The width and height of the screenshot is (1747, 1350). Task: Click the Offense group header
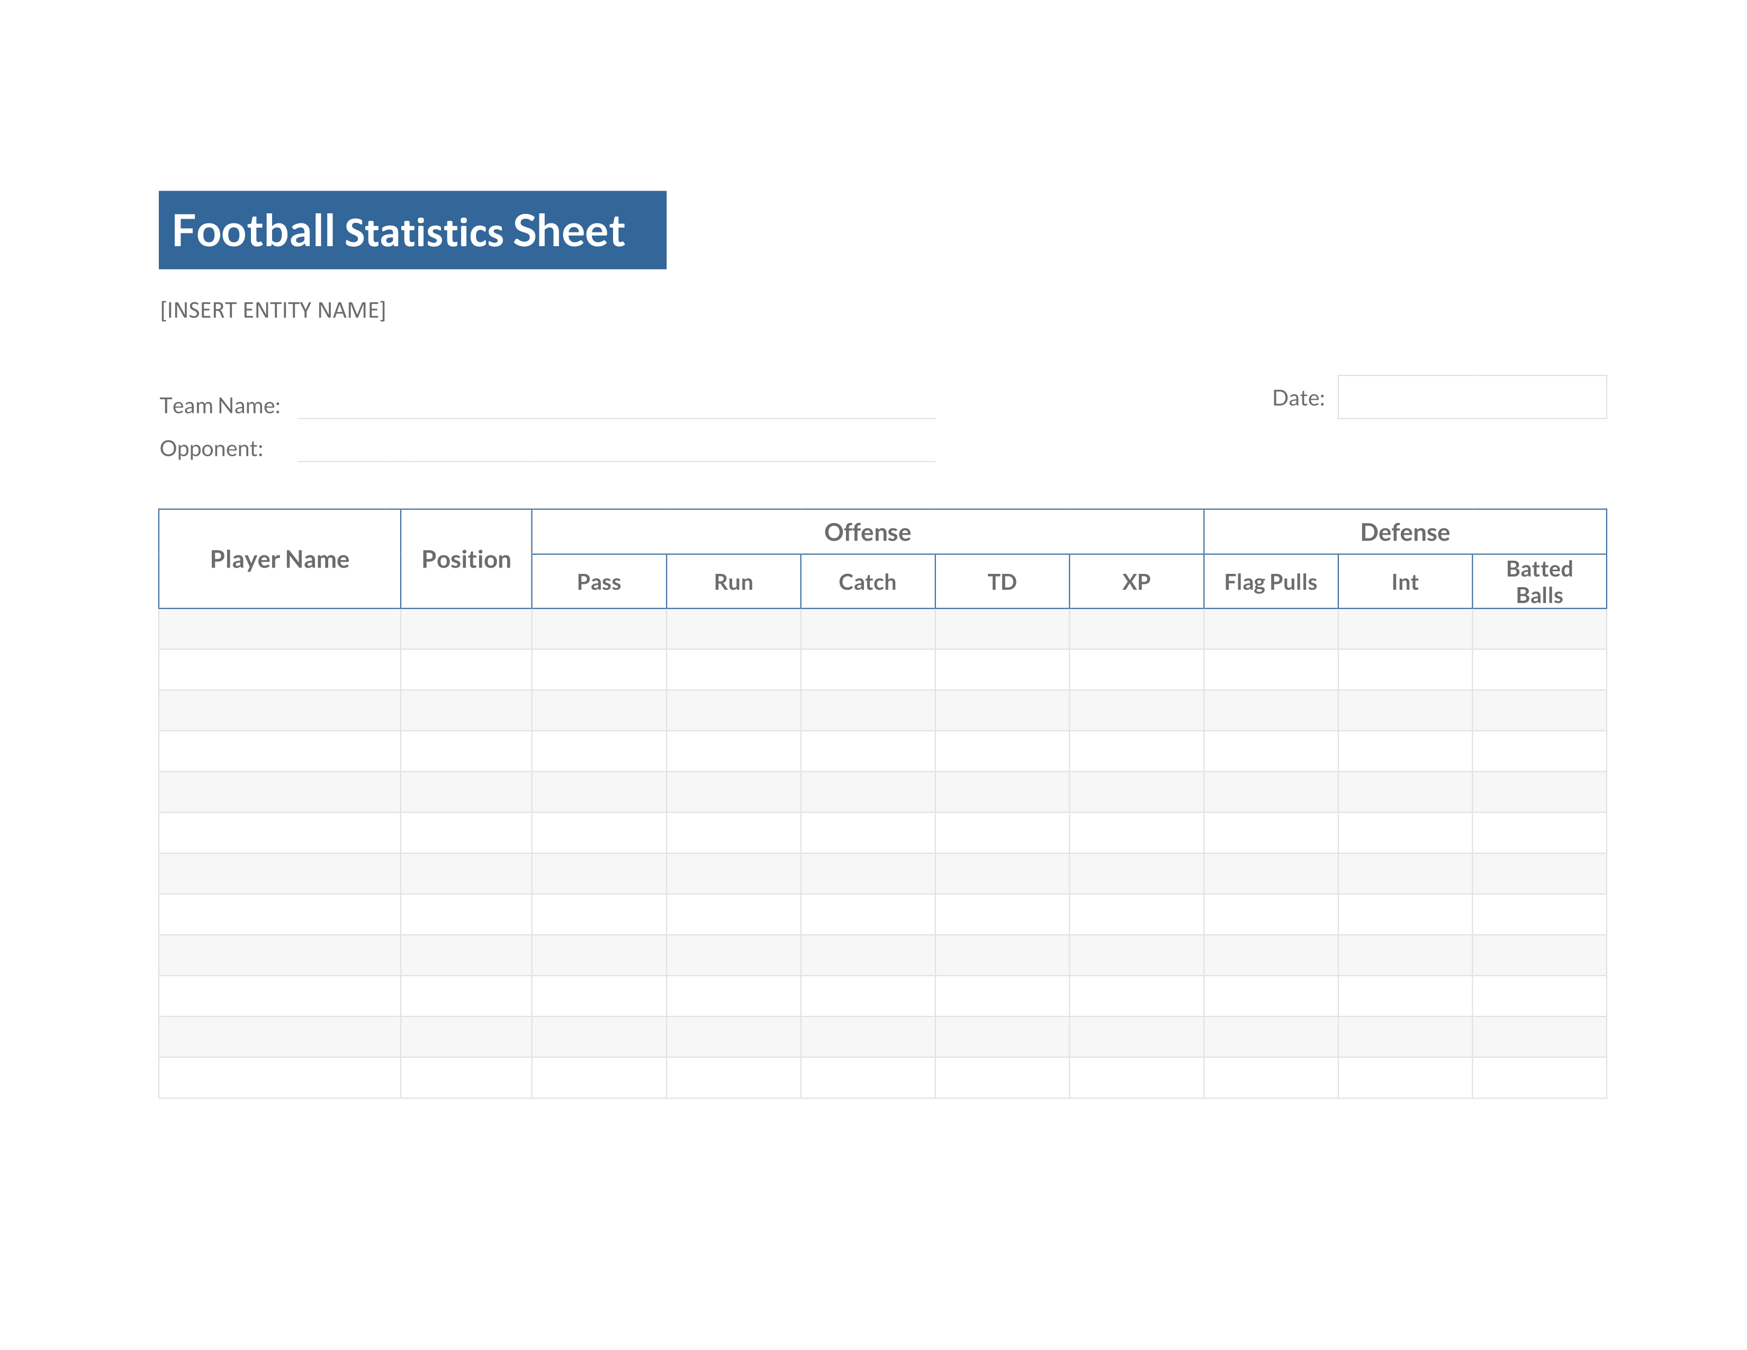click(868, 532)
